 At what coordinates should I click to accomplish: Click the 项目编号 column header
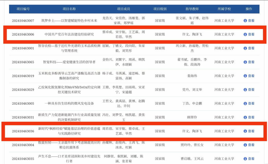pos(23,9)
